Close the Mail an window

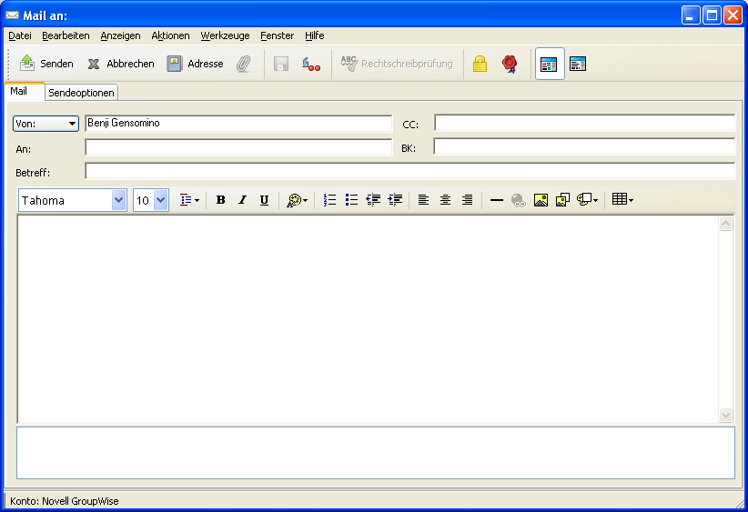click(733, 15)
